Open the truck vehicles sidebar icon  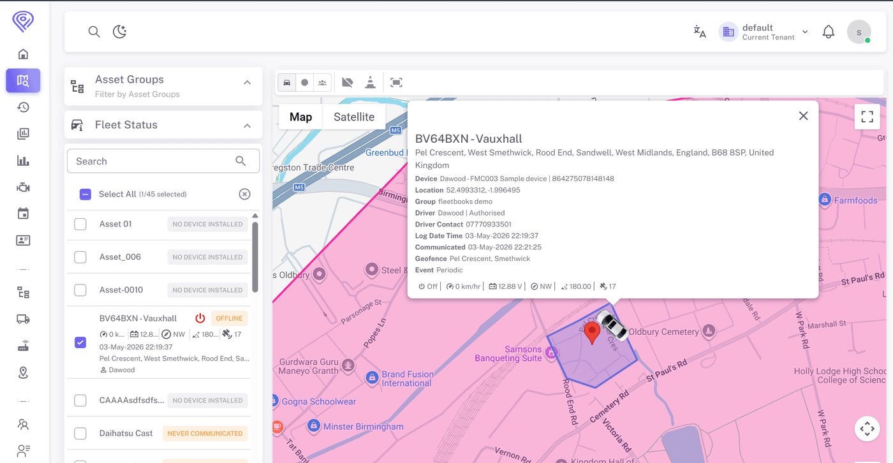point(24,320)
